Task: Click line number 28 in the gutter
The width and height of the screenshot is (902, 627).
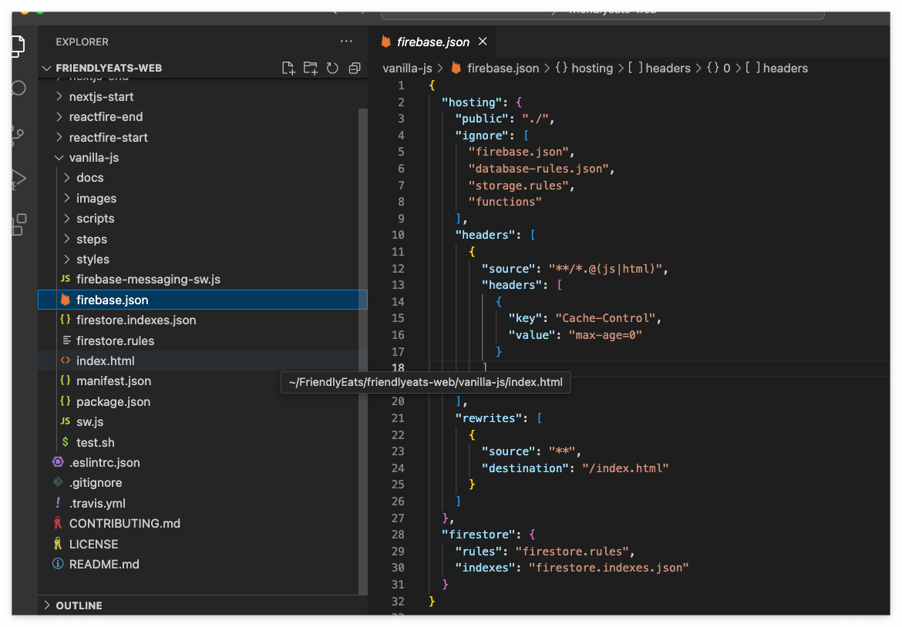Action: point(398,535)
